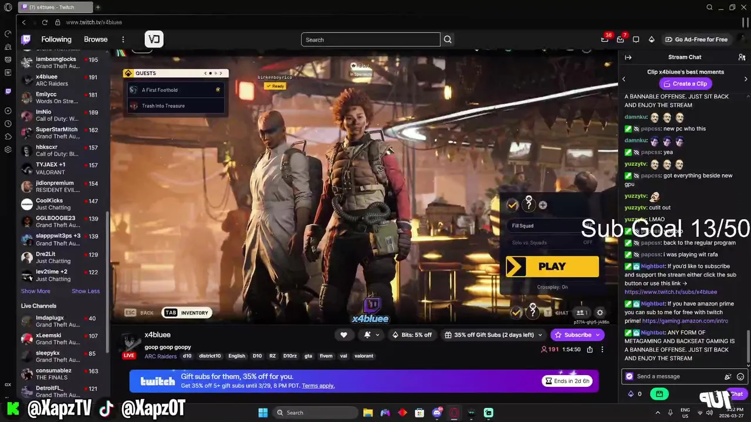The width and height of the screenshot is (751, 422).
Task: Click Show More followed channels
Action: [x=36, y=291]
